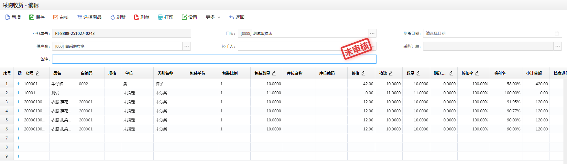The height and width of the screenshot is (164, 567).
Task: Expand row 1 plus operation icon
Action: click(x=19, y=84)
